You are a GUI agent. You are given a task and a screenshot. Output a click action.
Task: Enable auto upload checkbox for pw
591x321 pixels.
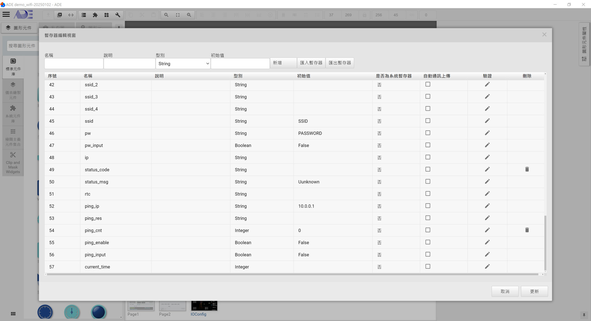pos(428,133)
